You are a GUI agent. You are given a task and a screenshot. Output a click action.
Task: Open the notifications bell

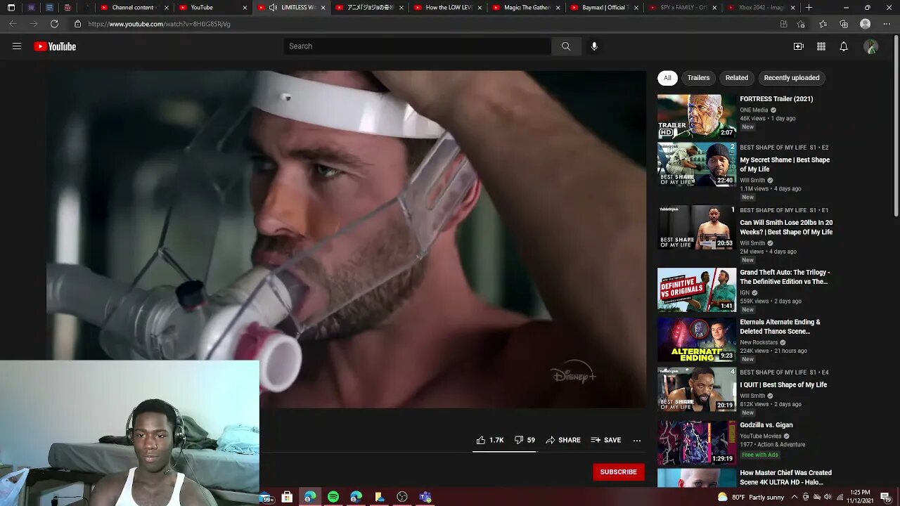pyautogui.click(x=844, y=46)
